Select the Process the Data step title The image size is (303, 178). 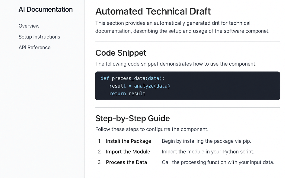click(x=126, y=162)
